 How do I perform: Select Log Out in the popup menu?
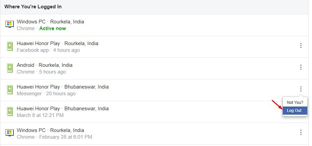click(x=295, y=110)
